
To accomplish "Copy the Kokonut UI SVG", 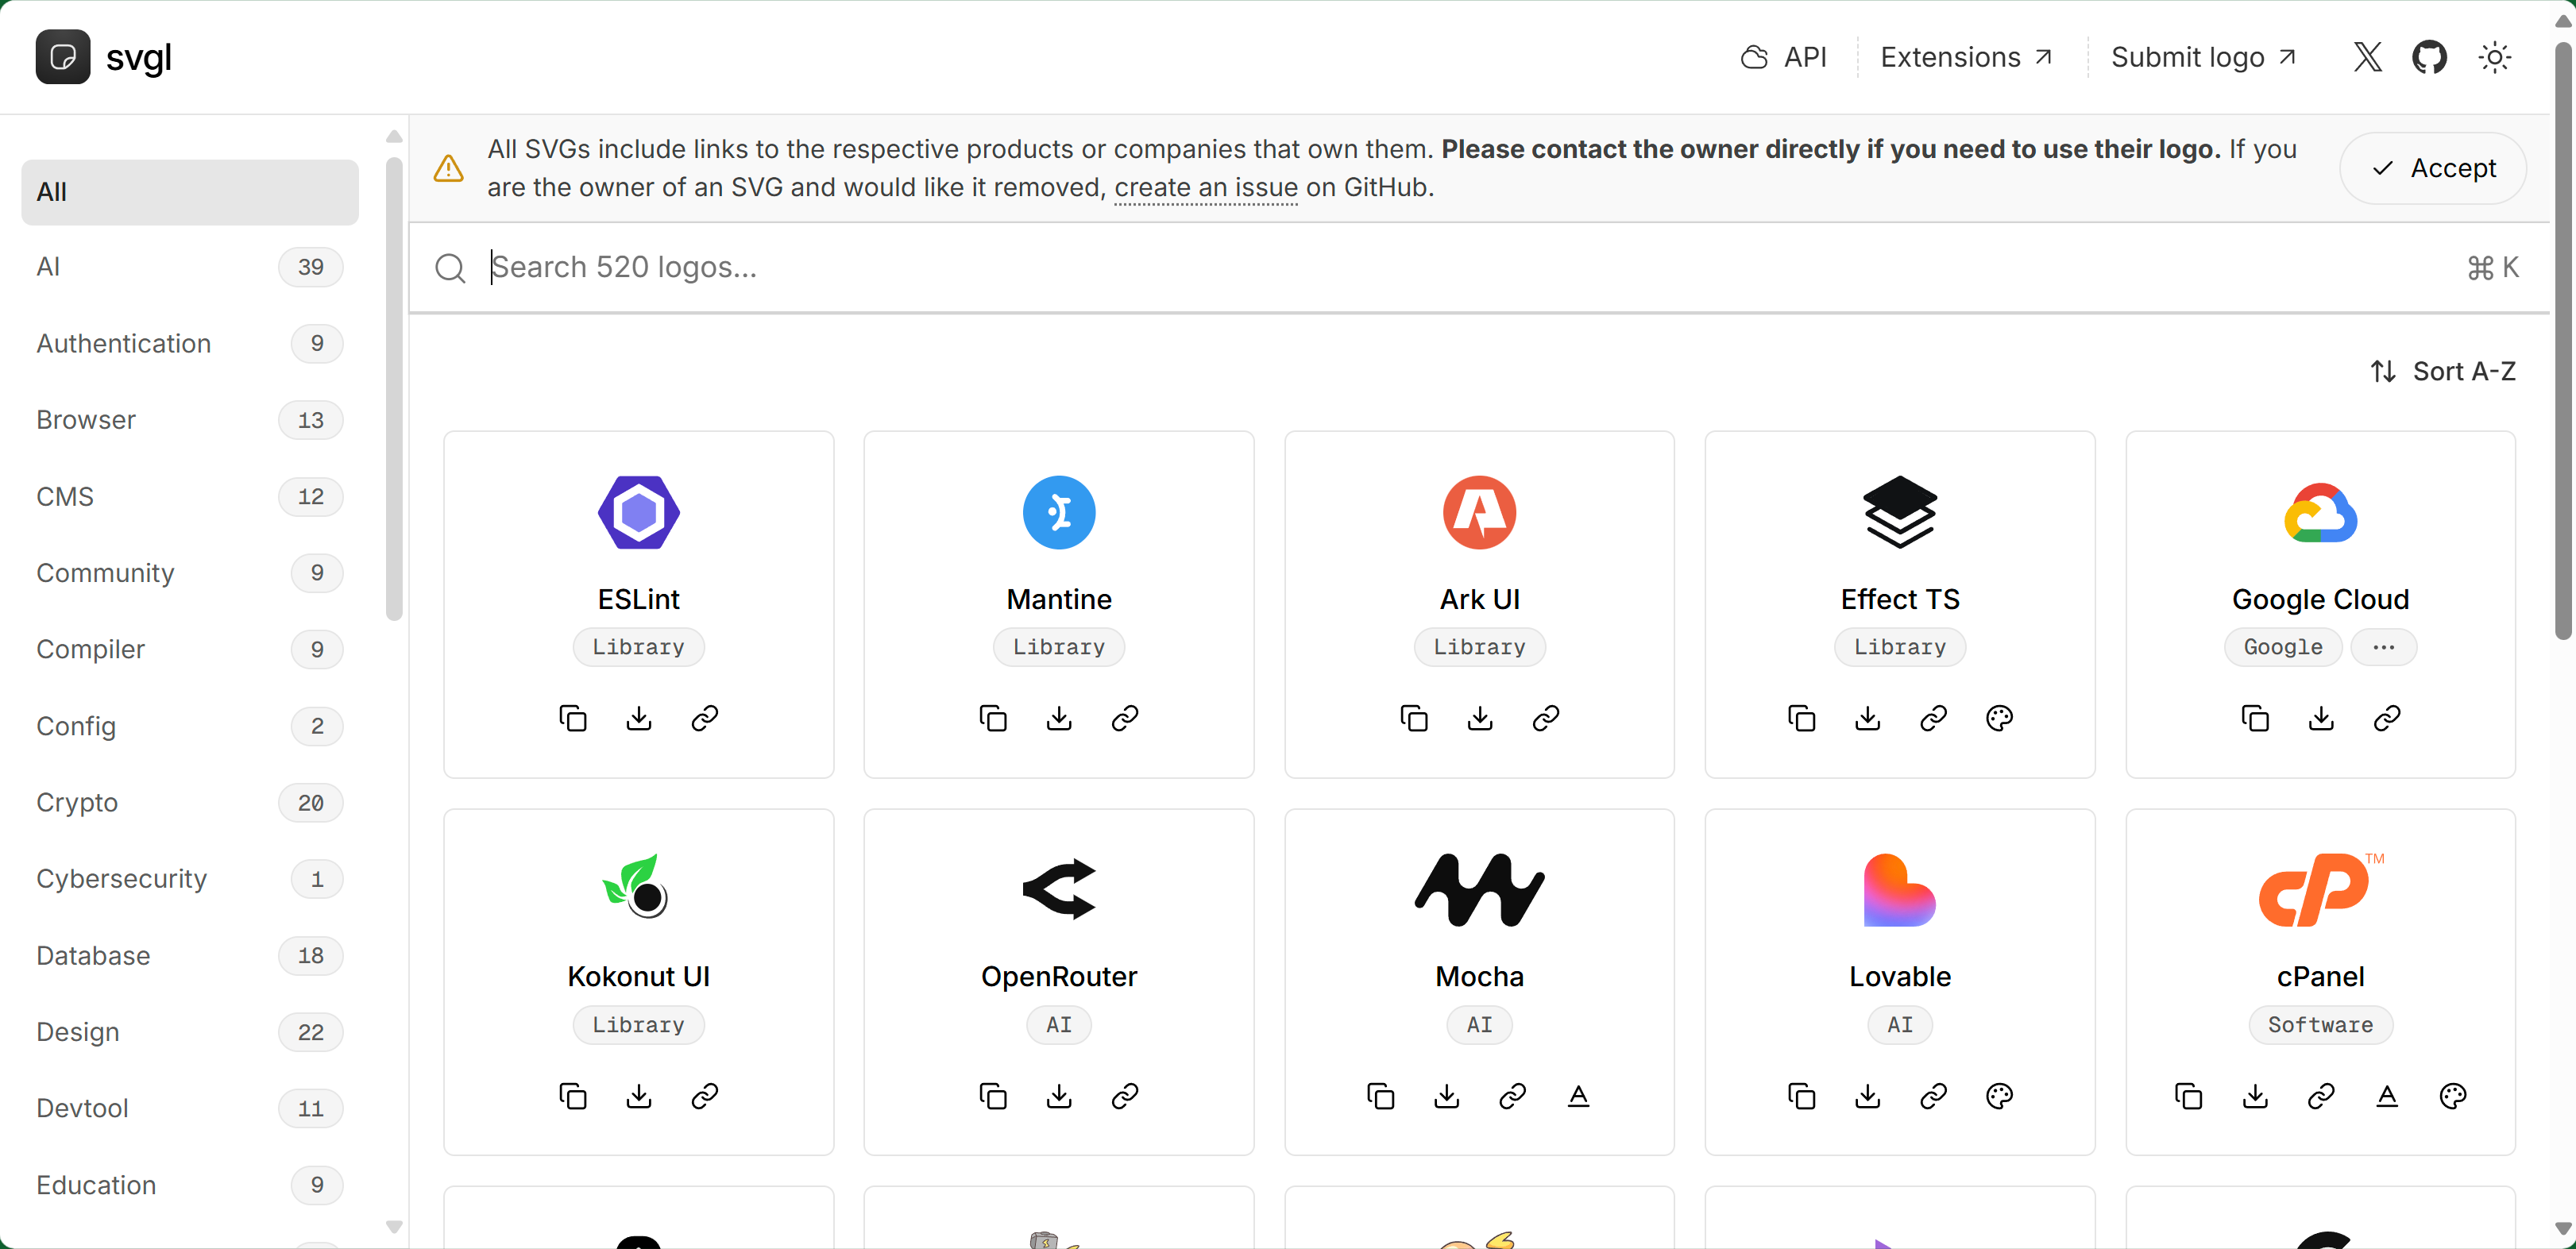I will (573, 1096).
